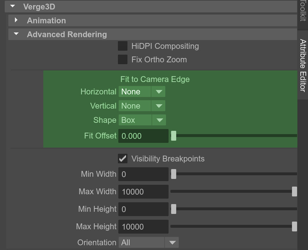308x250 pixels.
Task: Click the Horizontal label
Action: [x=98, y=92]
